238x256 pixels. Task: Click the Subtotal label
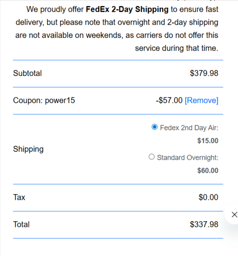click(27, 73)
